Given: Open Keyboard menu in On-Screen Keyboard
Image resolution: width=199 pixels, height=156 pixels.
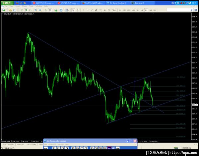Looking at the screenshot, I should point(52,144).
